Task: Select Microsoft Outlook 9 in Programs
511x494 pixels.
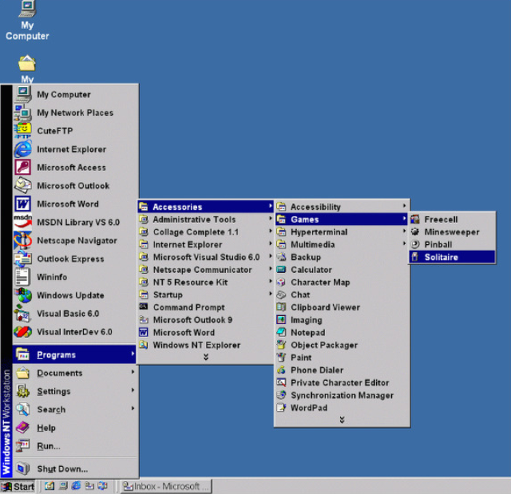Action: [205, 320]
